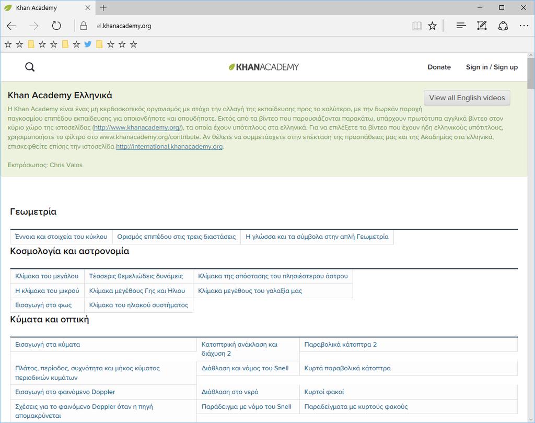Image resolution: width=535 pixels, height=423 pixels.
Task: Open 'Εισαγωγή στα κύματα' link
Action: [x=48, y=345]
